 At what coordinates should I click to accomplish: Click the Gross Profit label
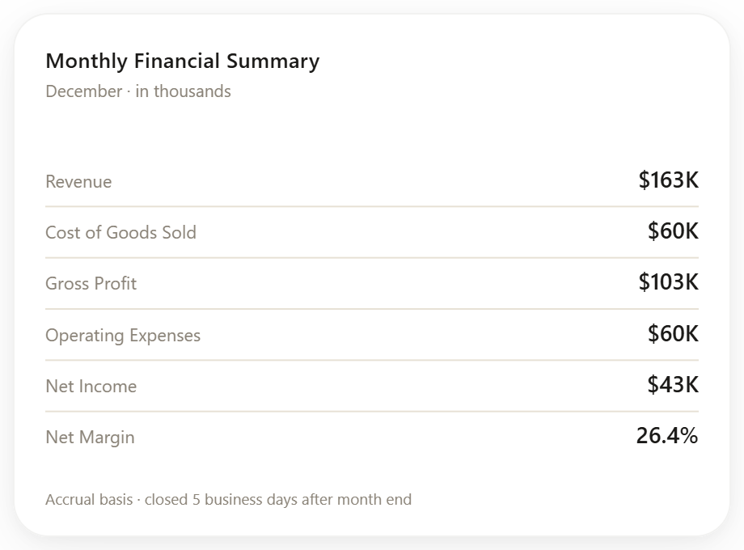click(x=91, y=284)
